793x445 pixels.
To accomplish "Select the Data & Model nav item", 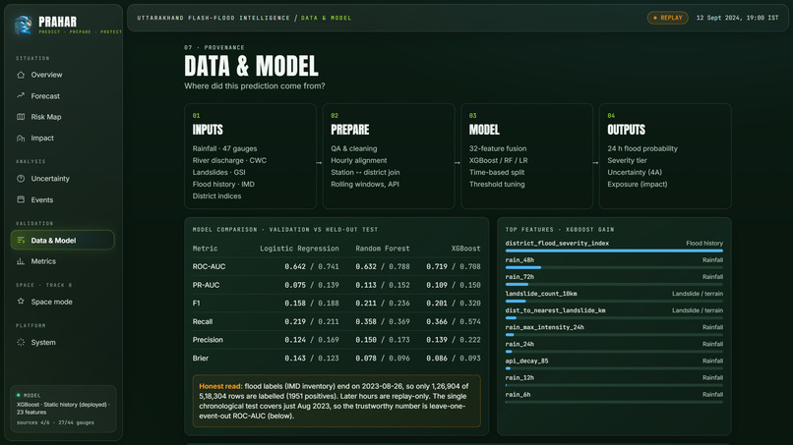I will point(62,241).
